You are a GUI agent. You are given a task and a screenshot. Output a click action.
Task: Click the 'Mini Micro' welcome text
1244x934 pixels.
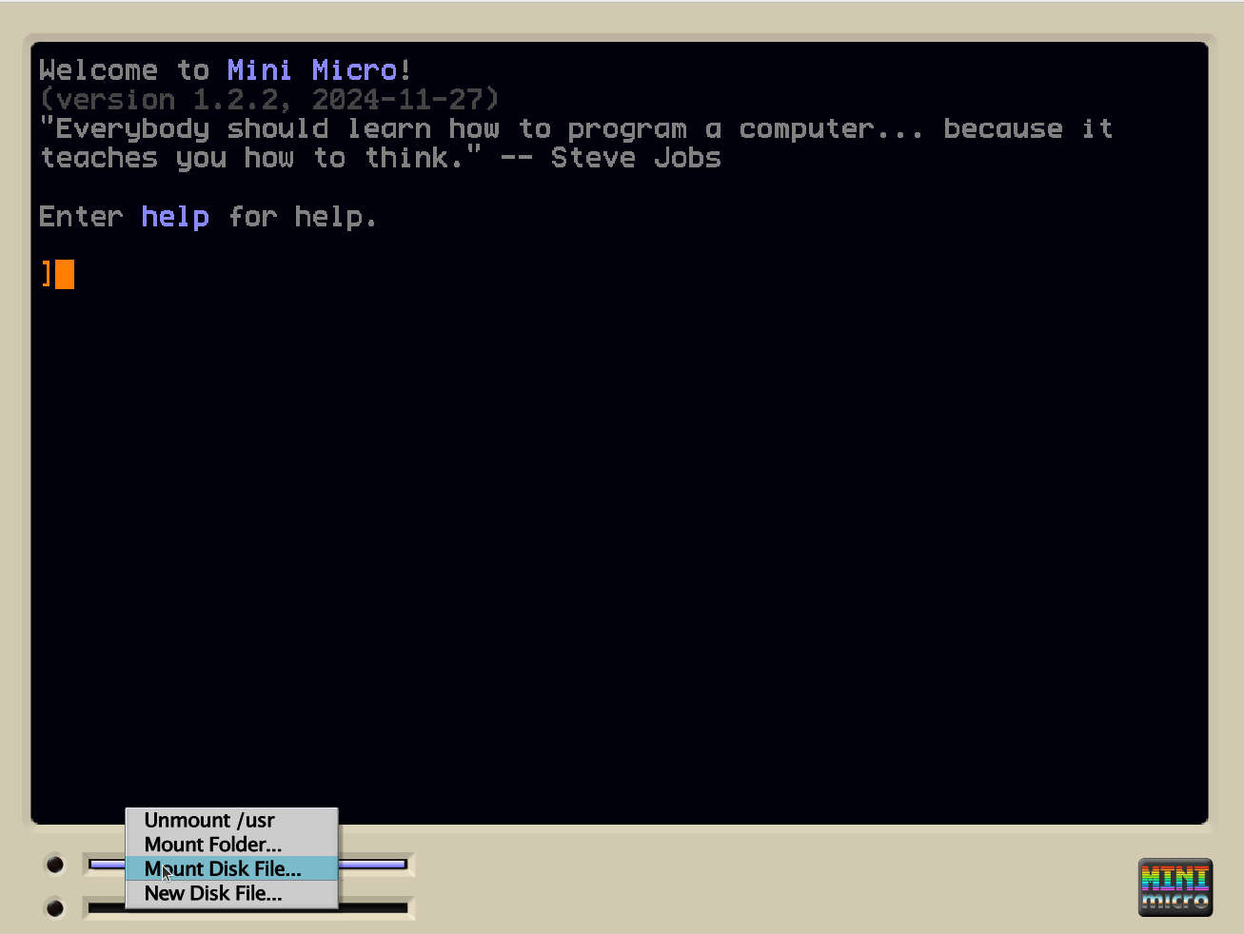[312, 70]
